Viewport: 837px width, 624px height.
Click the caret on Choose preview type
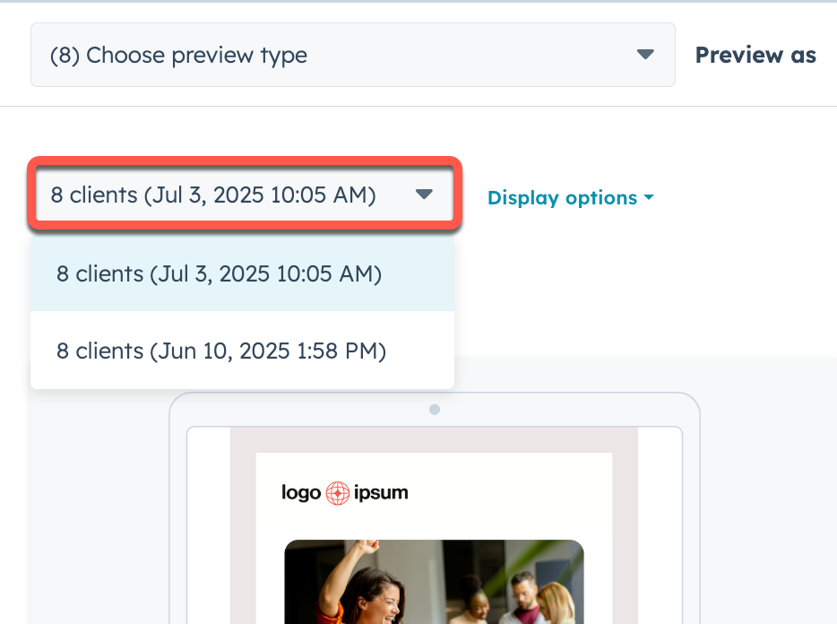click(x=645, y=55)
